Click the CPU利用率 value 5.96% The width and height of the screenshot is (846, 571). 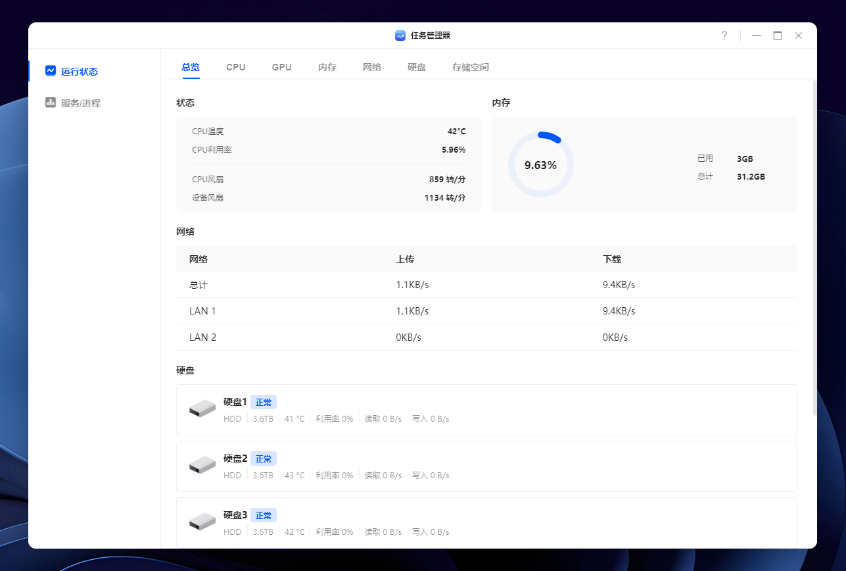pos(454,150)
